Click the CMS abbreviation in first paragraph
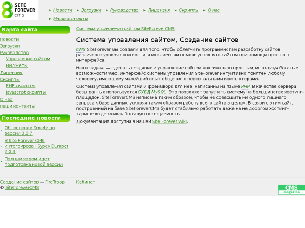305x228 pixels. [81, 49]
